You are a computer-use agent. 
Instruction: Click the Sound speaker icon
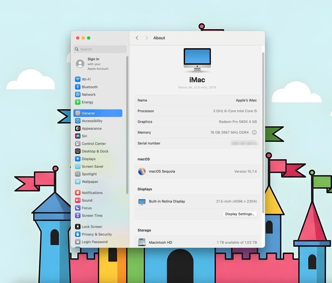[78, 200]
